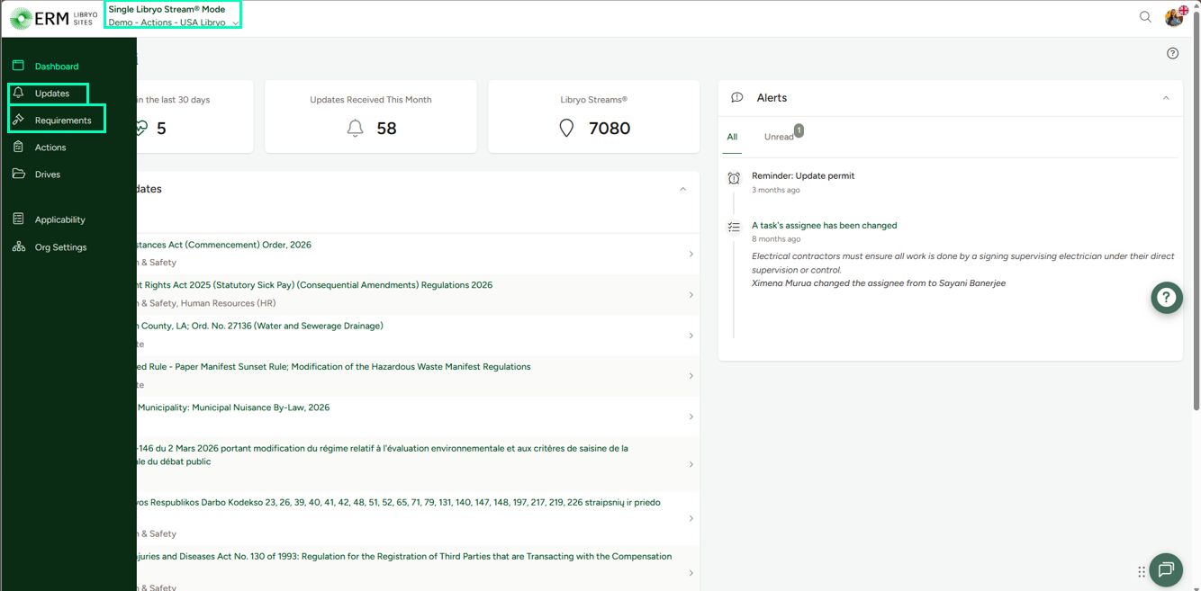The height and width of the screenshot is (591, 1201).
Task: Click the page help question mark icon
Action: [1172, 53]
